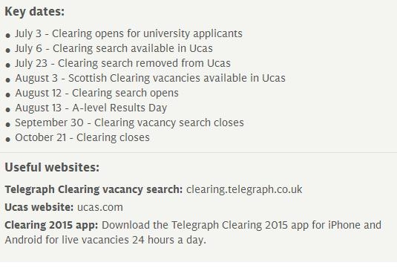Click the Key dates heading
397x268 pixels.
[35, 12]
